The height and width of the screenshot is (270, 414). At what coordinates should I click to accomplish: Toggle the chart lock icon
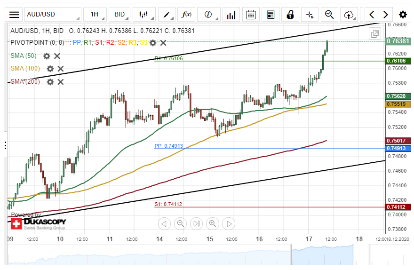290,15
